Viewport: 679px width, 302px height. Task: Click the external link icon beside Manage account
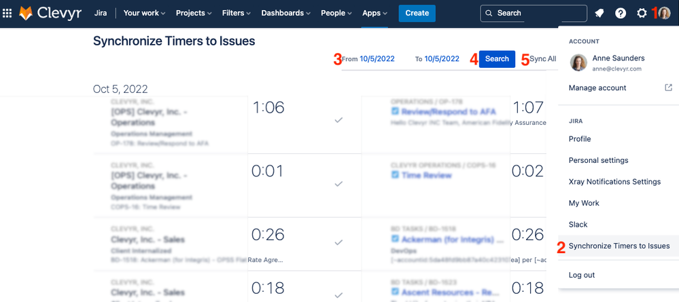coord(668,88)
